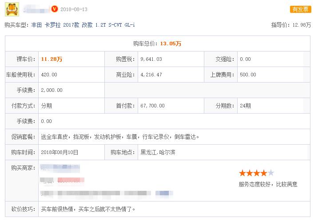This screenshot has width=314, height=221.
Task: Click the four-star rating stars
Action: point(257,173)
